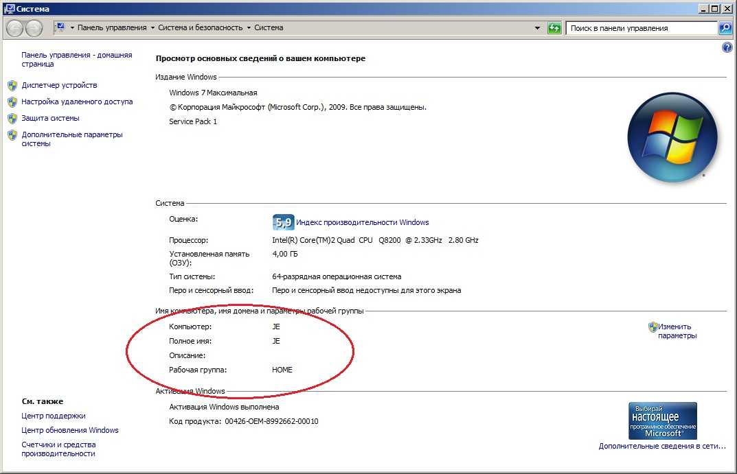Click the search magnifier button
Viewport: 737px width, 474px height.
click(725, 28)
